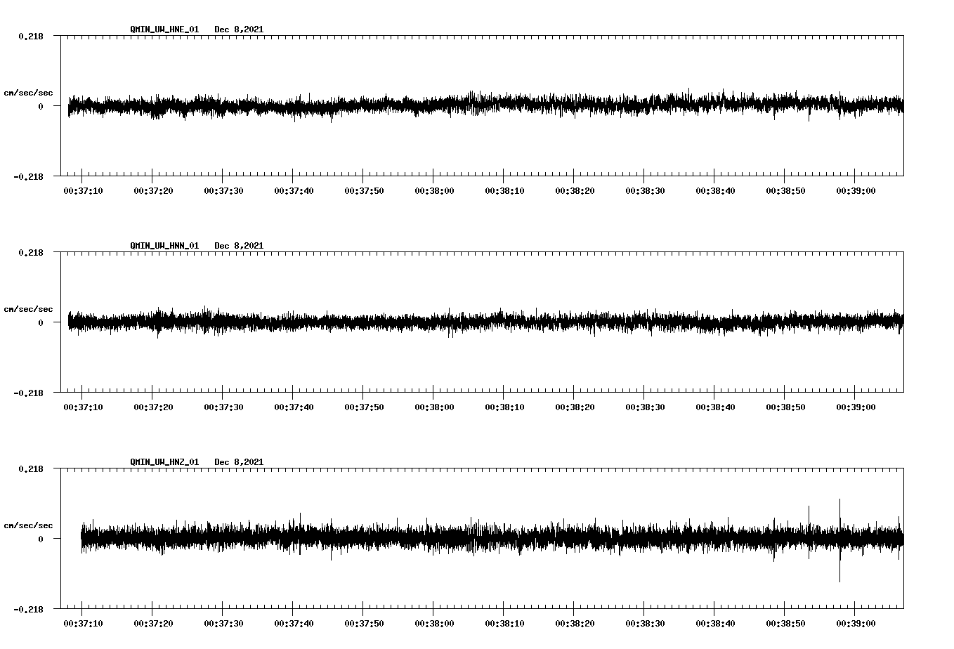Click the zero axis label on HNE plot

point(40,106)
